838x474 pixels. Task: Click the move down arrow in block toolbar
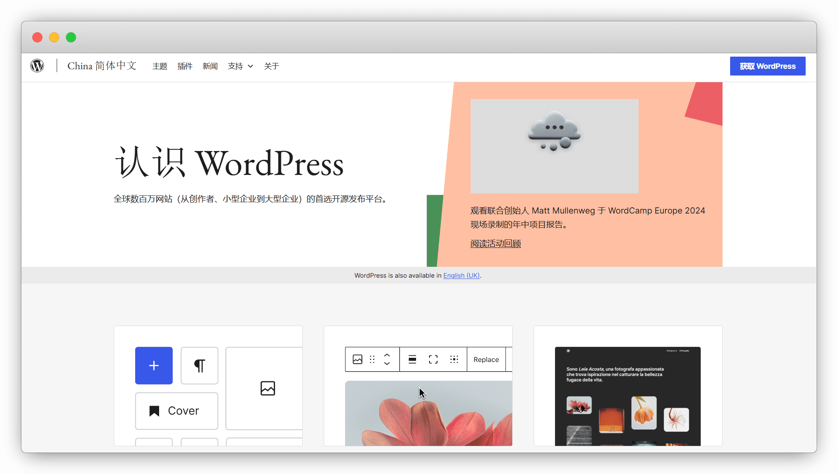pyautogui.click(x=387, y=363)
